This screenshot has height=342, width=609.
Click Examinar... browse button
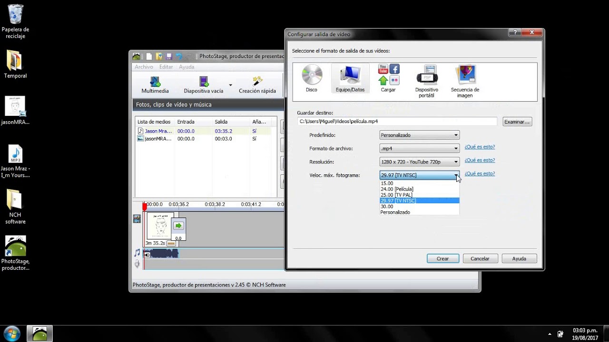coord(517,122)
